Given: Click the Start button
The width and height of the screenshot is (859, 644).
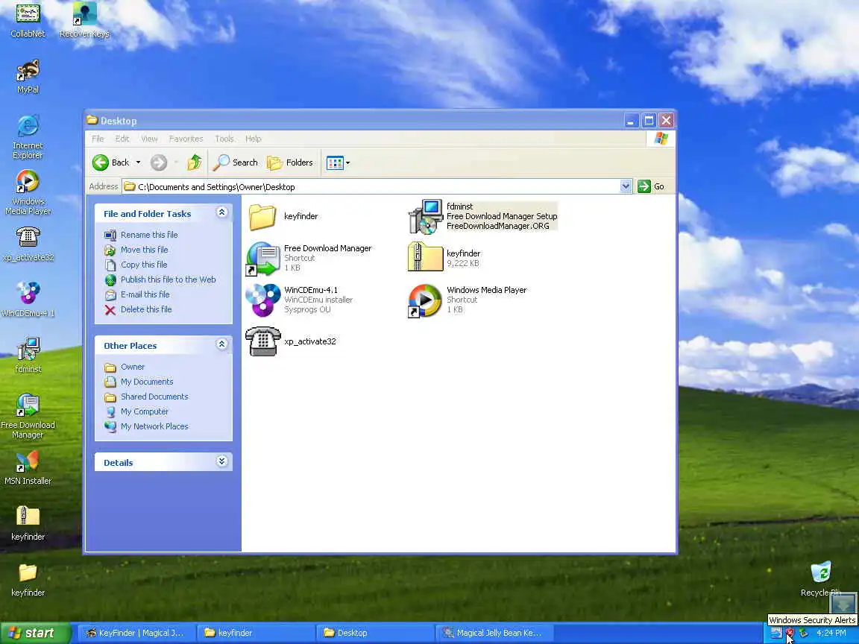Looking at the screenshot, I should pyautogui.click(x=36, y=633).
